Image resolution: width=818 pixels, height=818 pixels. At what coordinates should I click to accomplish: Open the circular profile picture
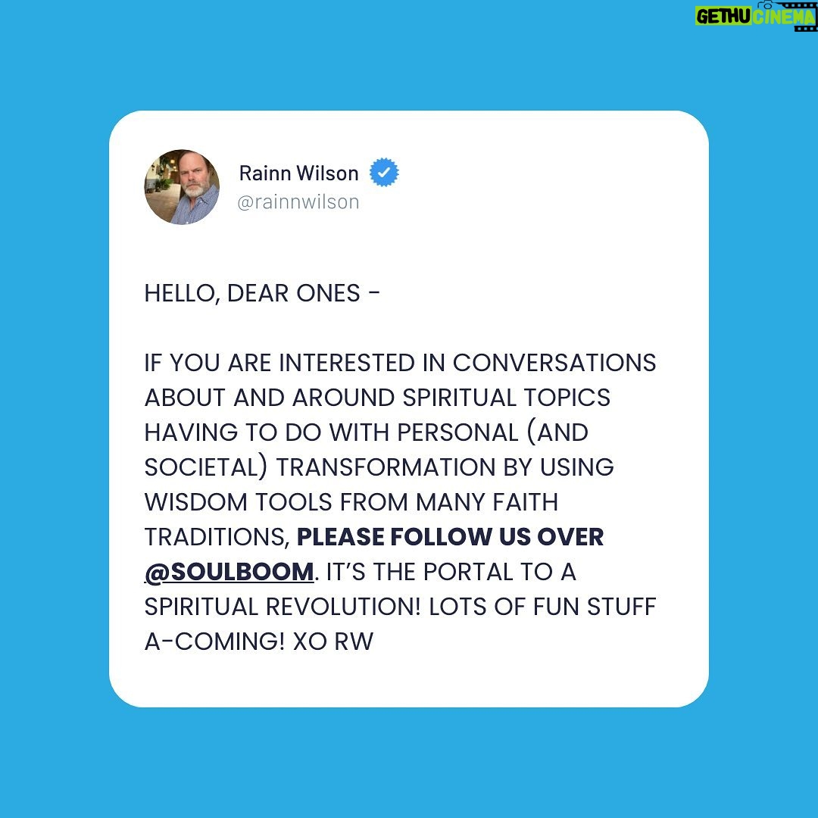click(182, 187)
